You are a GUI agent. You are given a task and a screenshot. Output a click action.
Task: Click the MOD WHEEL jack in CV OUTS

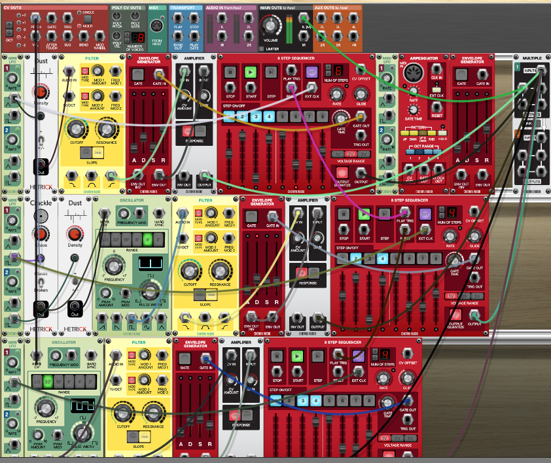[99, 36]
